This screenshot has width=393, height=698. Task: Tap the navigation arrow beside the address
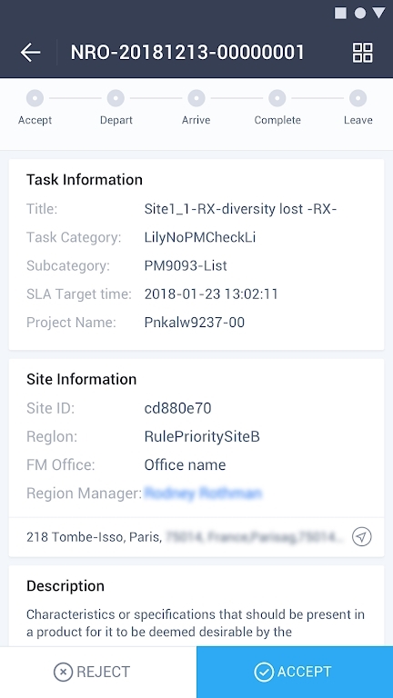coord(361,536)
